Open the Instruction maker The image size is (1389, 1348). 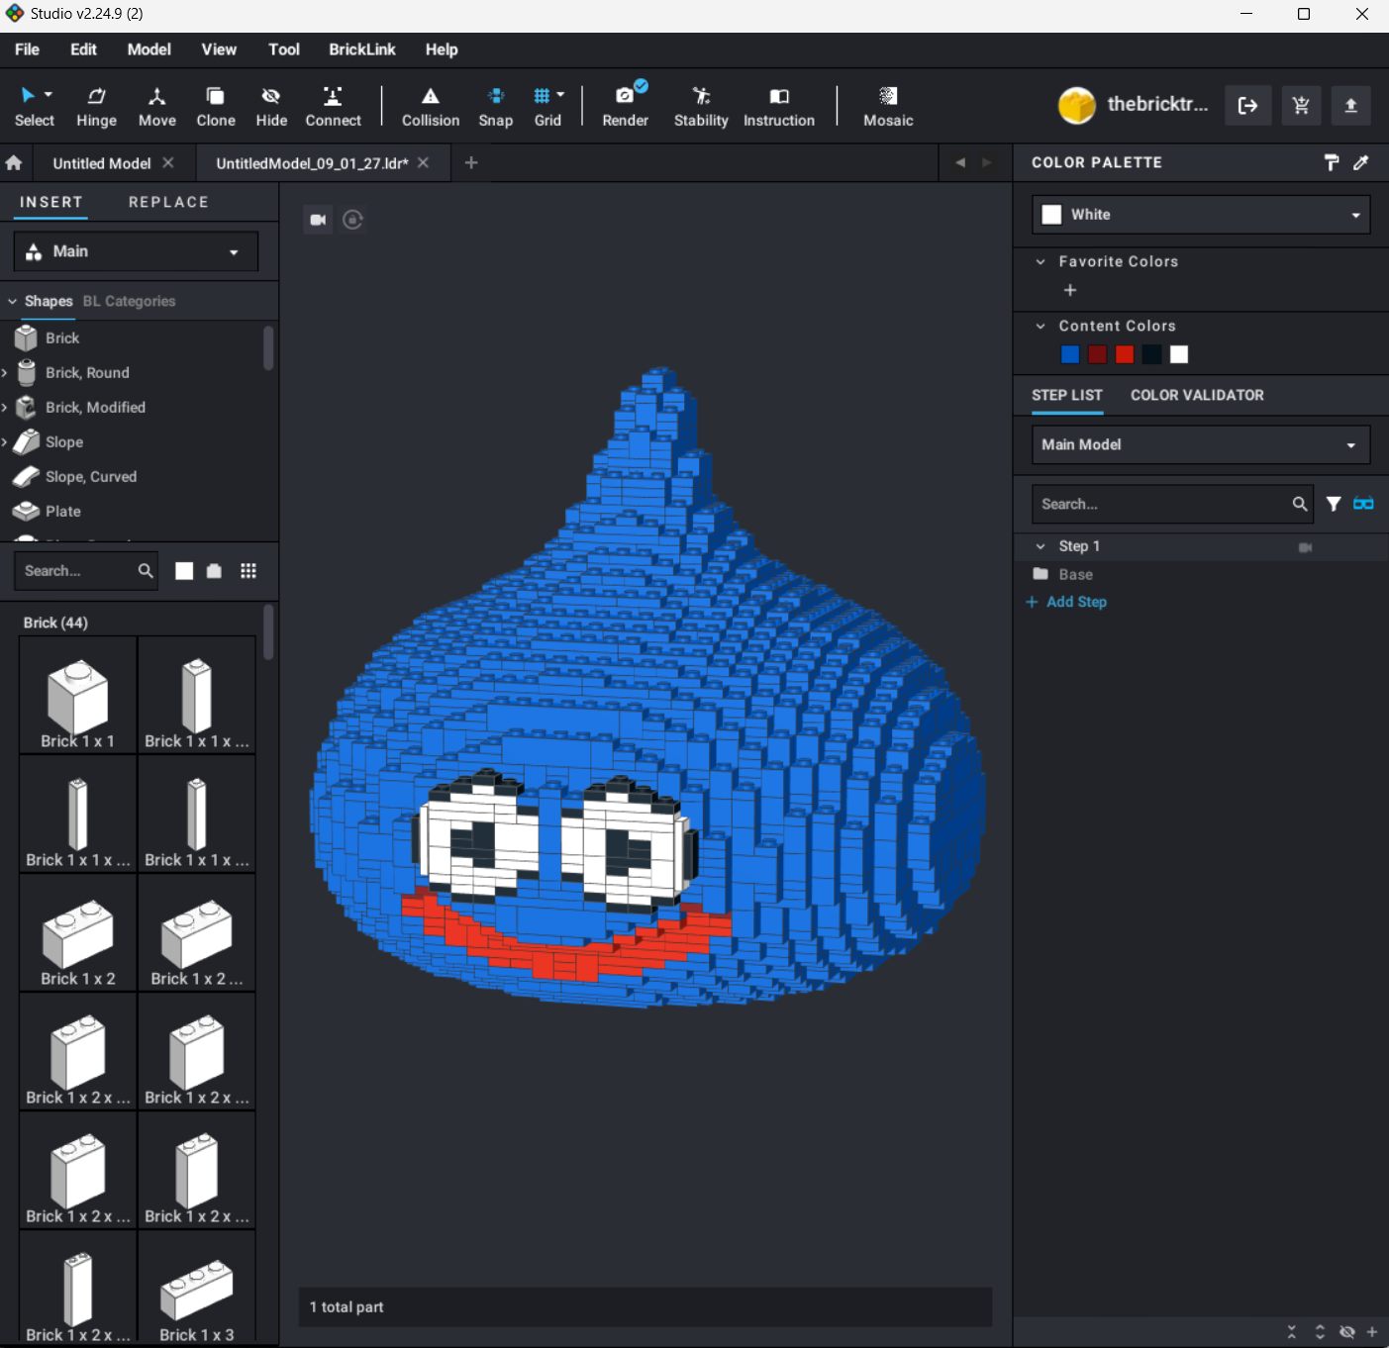779,106
